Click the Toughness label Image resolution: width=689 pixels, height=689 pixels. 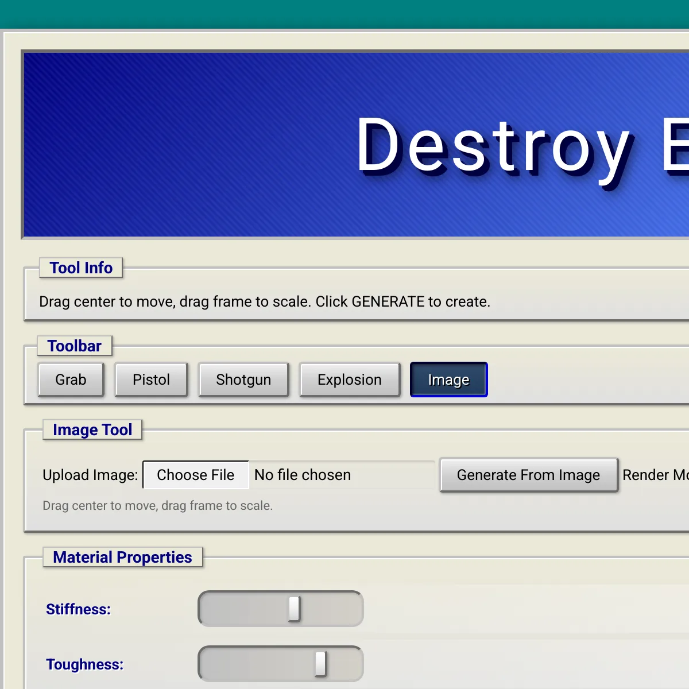coord(85,664)
